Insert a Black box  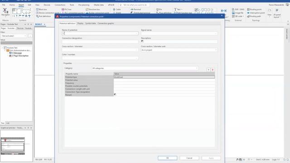point(41,9)
